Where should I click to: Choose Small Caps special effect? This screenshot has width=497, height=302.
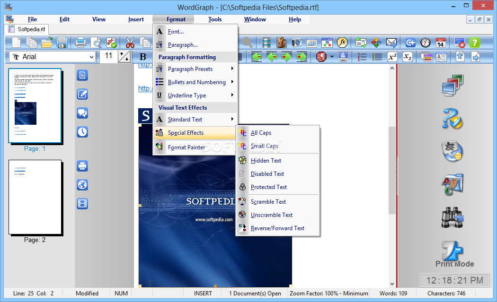(278, 146)
